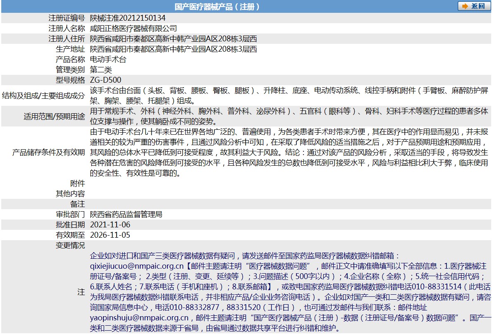Image resolution: width=492 pixels, height=334 pixels.
Task: Select the note's first line starting 企业如对进口和国产三类
Action: tap(245, 256)
